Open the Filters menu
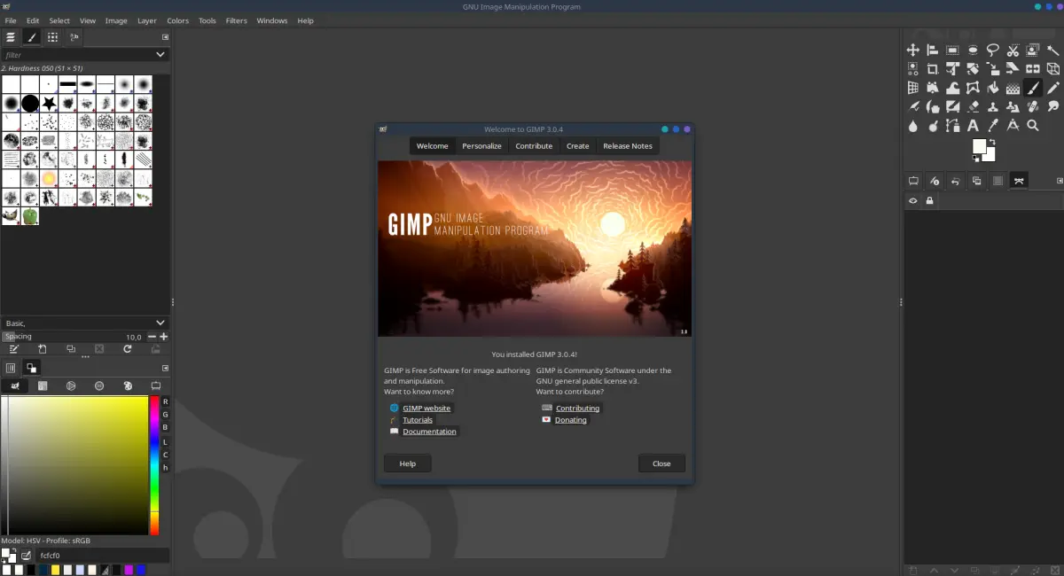 [x=236, y=20]
